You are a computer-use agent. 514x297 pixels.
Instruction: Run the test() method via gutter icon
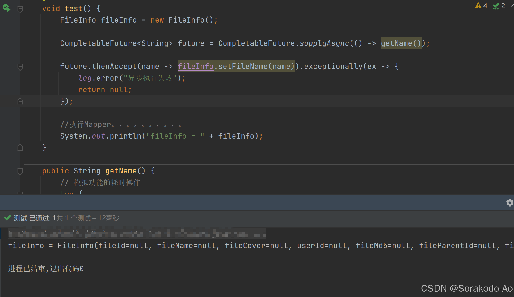point(6,8)
